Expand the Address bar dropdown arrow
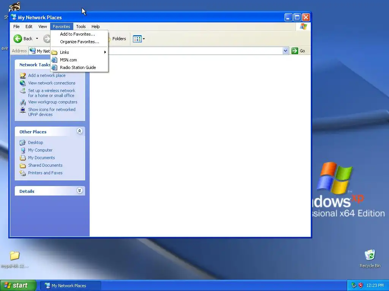 pyautogui.click(x=285, y=51)
